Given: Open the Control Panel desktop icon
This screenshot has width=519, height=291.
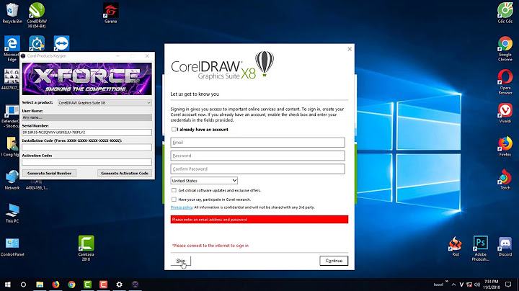Looking at the screenshot, I should click(x=12, y=246).
